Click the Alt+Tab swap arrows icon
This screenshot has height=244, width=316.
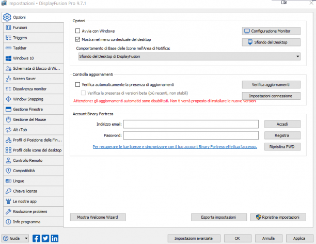pos(8,130)
